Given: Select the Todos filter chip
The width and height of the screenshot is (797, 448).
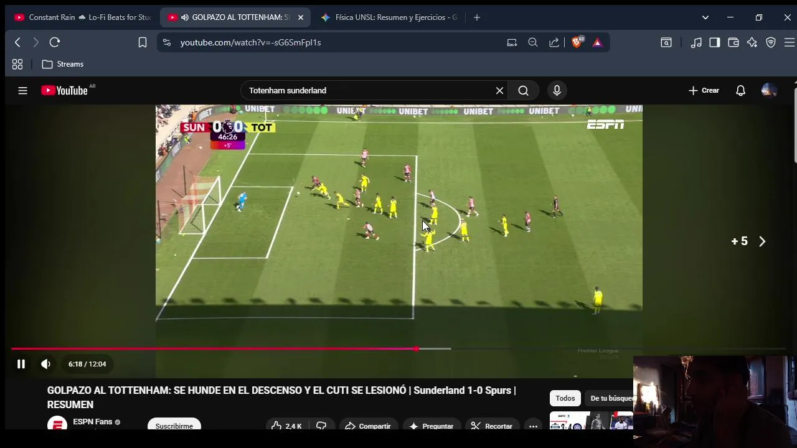Looking at the screenshot, I should tap(565, 398).
